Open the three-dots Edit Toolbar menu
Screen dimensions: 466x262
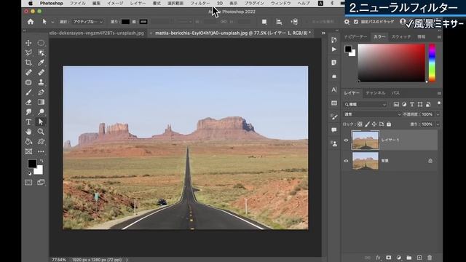pos(41,151)
